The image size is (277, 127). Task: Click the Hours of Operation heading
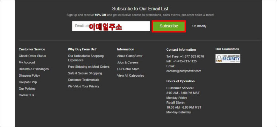click(180, 81)
